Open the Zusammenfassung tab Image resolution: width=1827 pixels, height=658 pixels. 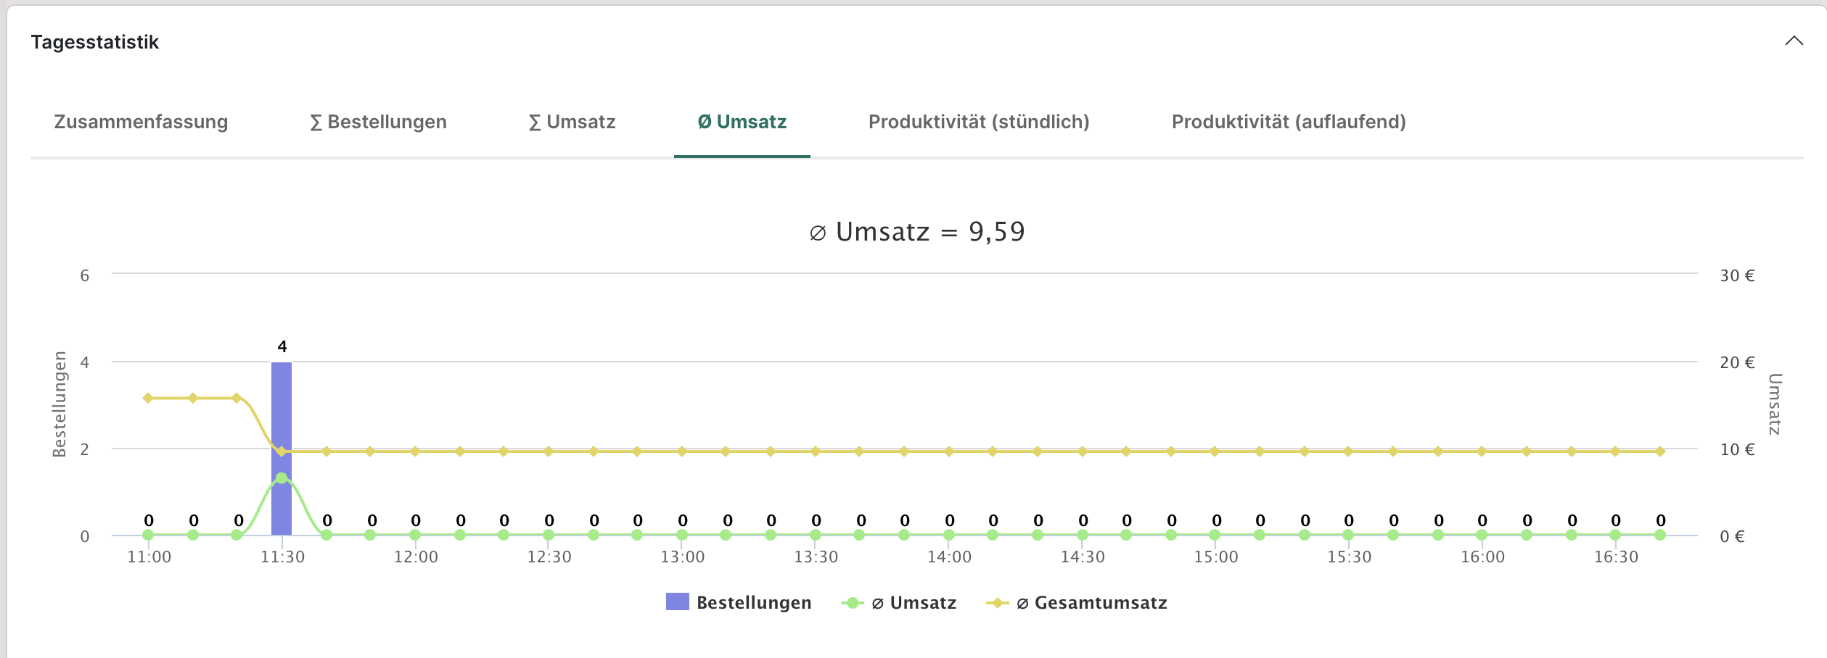[x=141, y=122]
